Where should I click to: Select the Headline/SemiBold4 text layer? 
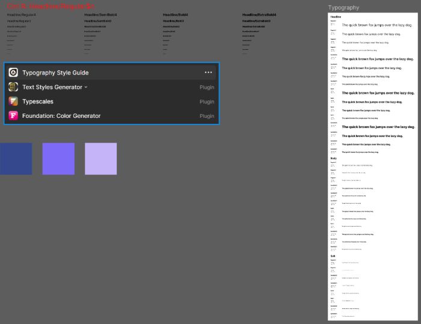coord(100,15)
